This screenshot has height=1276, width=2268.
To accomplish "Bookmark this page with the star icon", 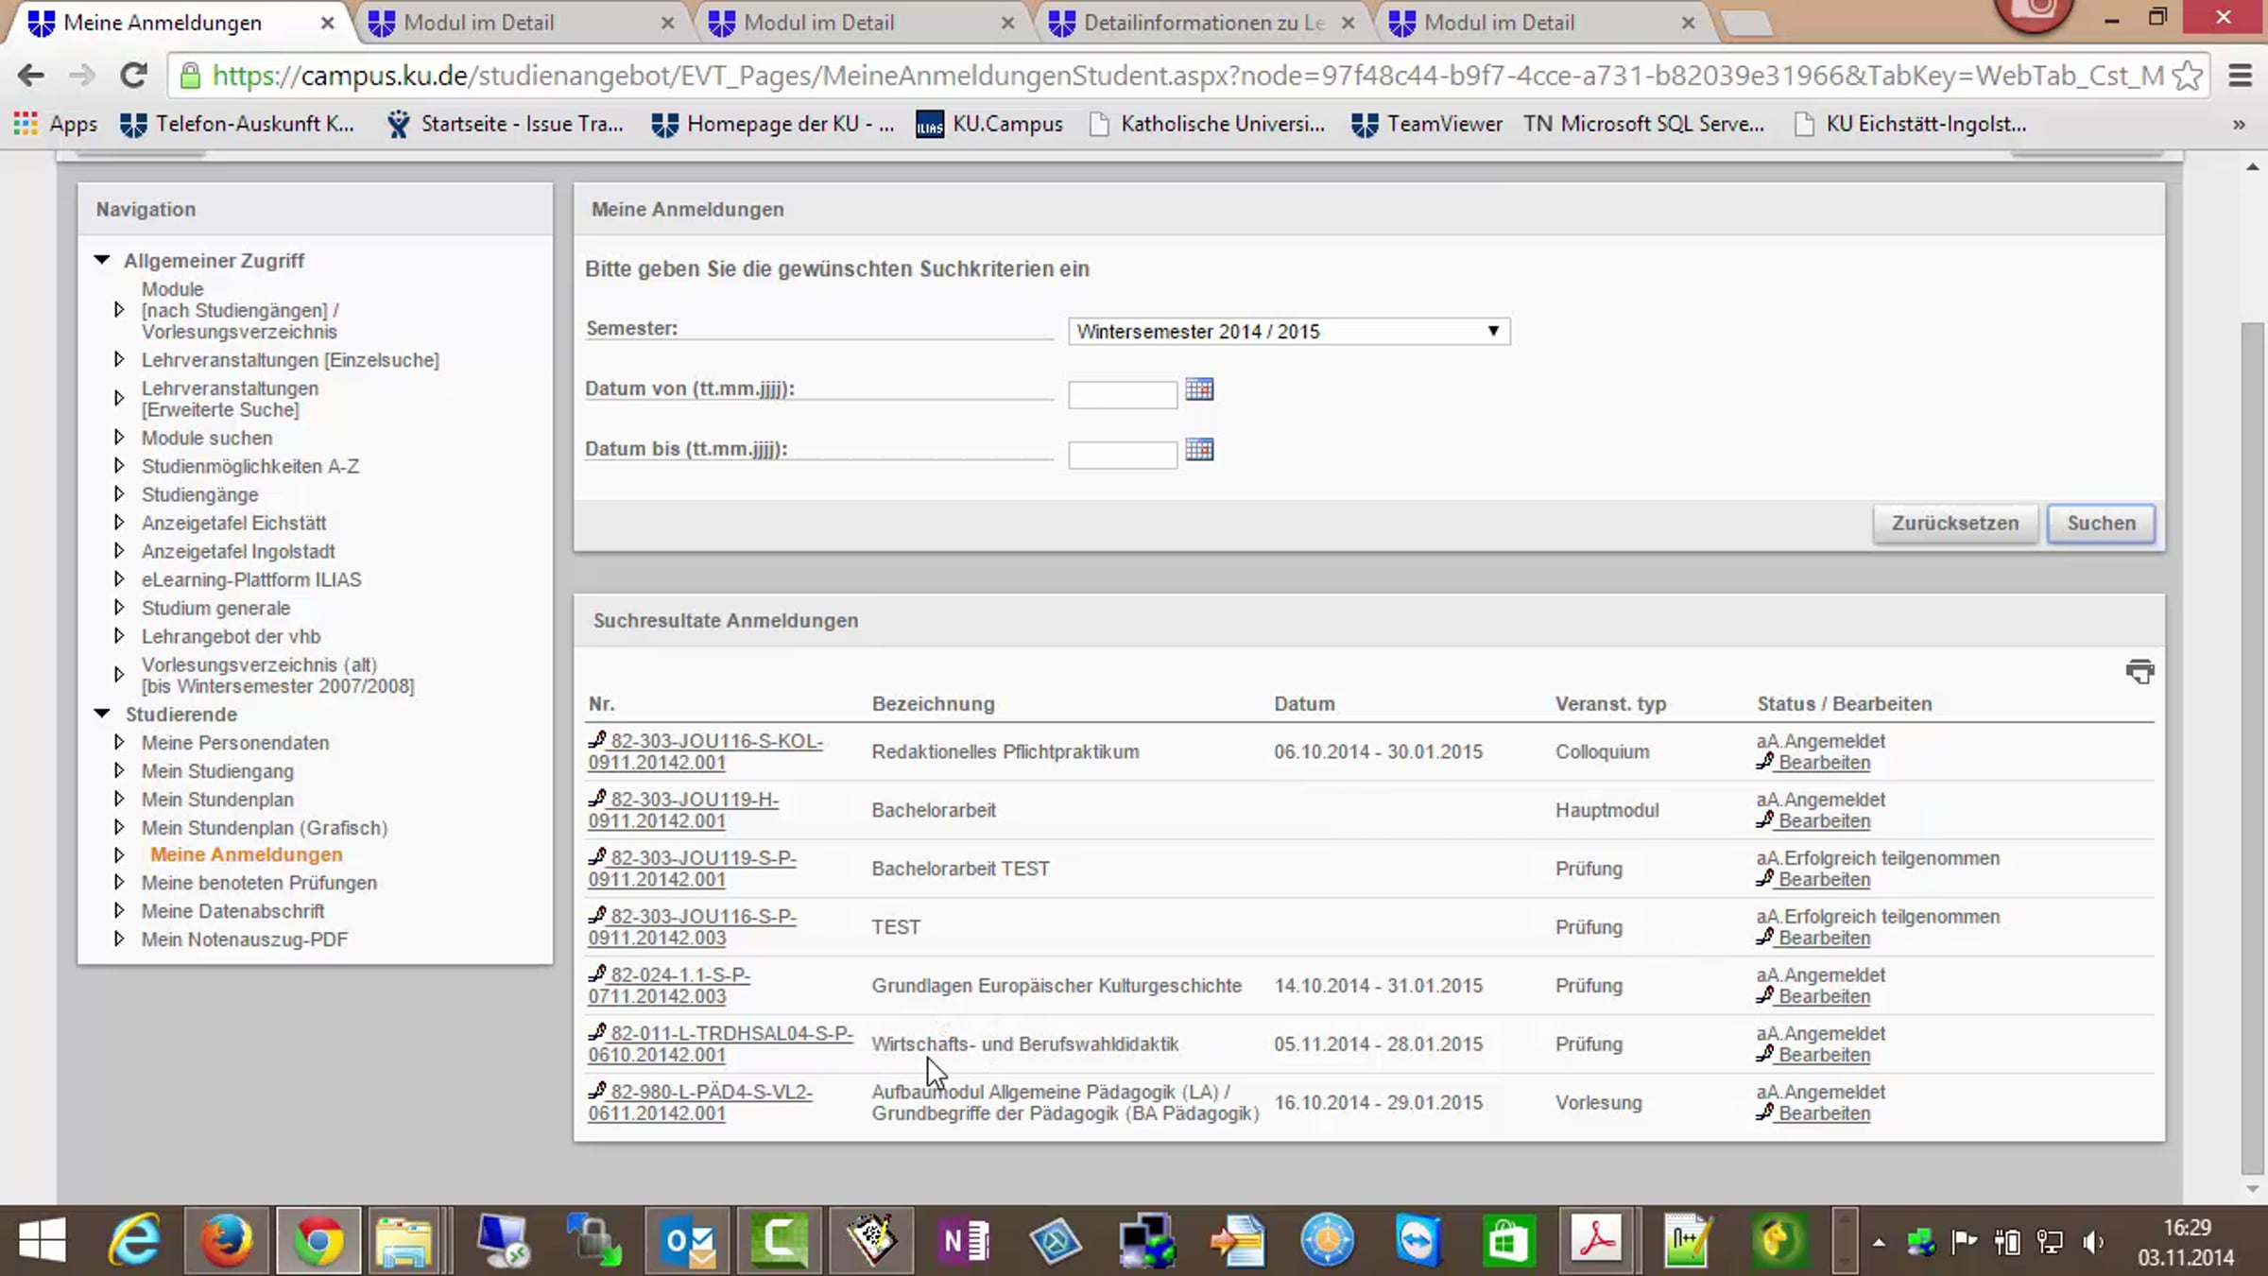I will (2187, 76).
